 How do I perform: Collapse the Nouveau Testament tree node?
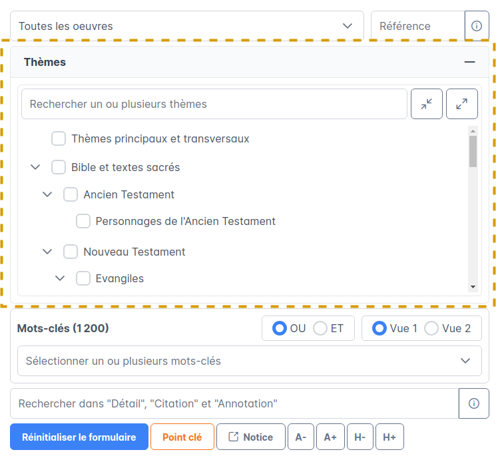(47, 252)
